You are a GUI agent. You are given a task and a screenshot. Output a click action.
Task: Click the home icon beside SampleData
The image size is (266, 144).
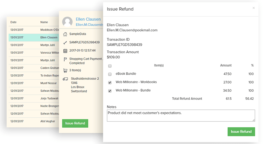coord(65,34)
